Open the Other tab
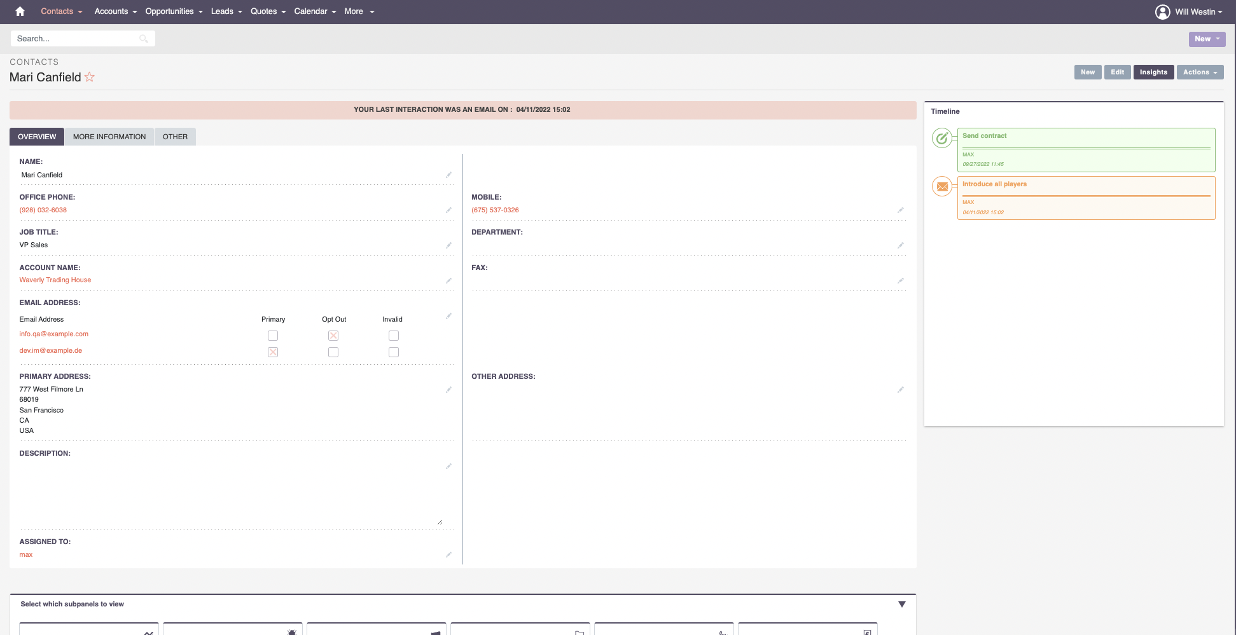The height and width of the screenshot is (635, 1236). (175, 137)
